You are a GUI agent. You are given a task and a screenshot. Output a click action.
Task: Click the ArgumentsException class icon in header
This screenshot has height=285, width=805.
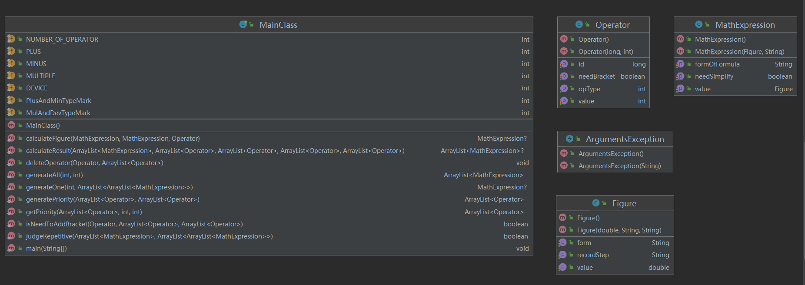[x=569, y=139]
